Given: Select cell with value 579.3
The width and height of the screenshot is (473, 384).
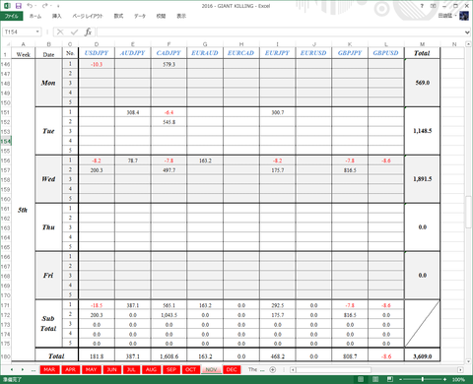Looking at the screenshot, I should [169, 64].
